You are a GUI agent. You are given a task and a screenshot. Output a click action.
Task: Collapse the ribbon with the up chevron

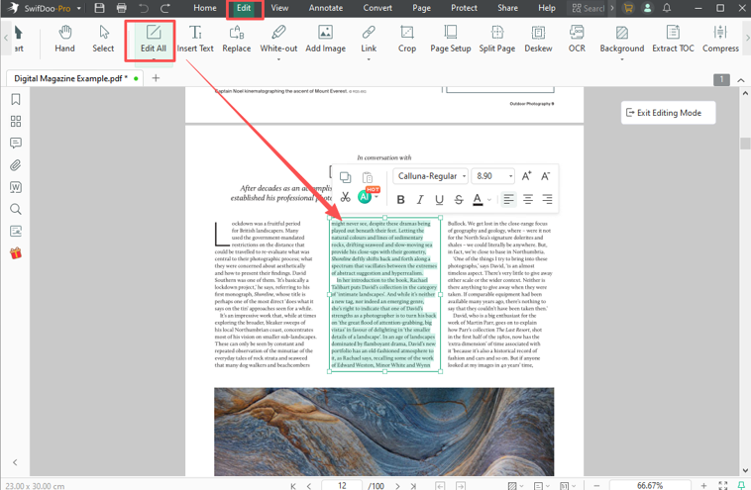pos(741,80)
